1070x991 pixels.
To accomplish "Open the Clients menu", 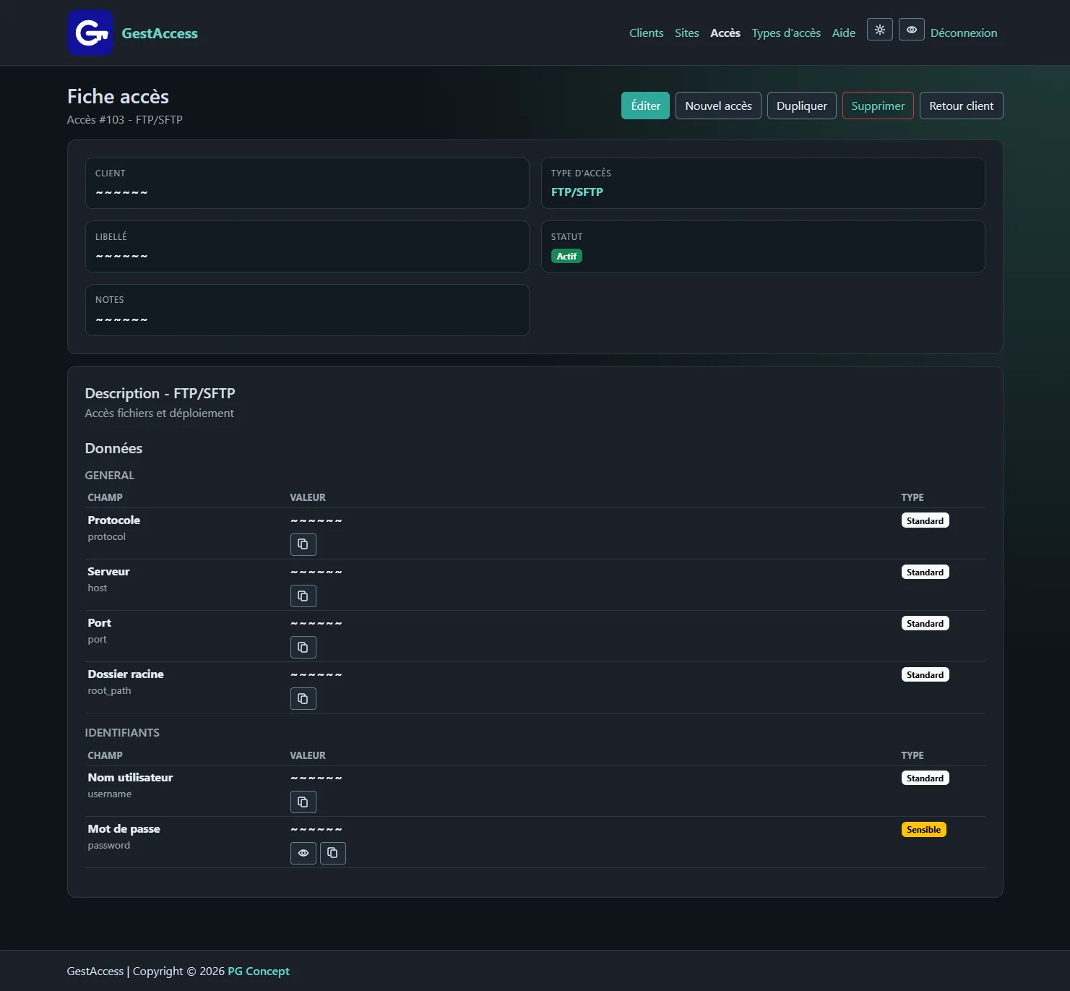I will [x=646, y=33].
